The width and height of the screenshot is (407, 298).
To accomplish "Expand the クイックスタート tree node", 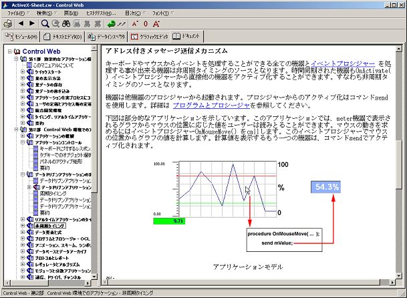I will click(23, 72).
